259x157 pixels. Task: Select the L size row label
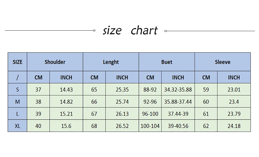pos(17,114)
